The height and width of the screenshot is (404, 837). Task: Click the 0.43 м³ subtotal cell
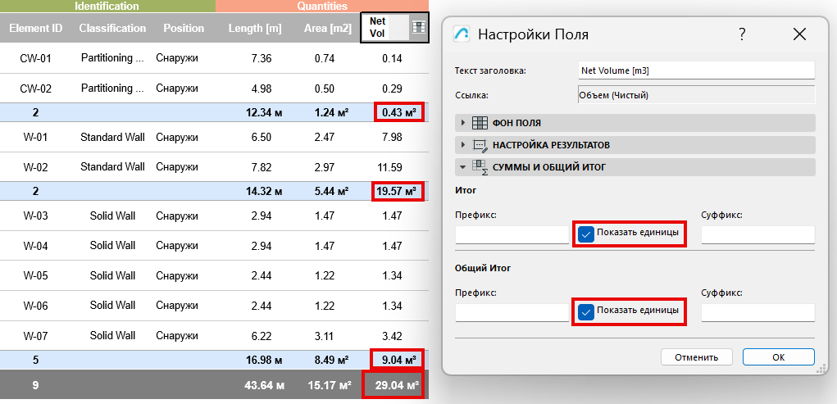(399, 112)
